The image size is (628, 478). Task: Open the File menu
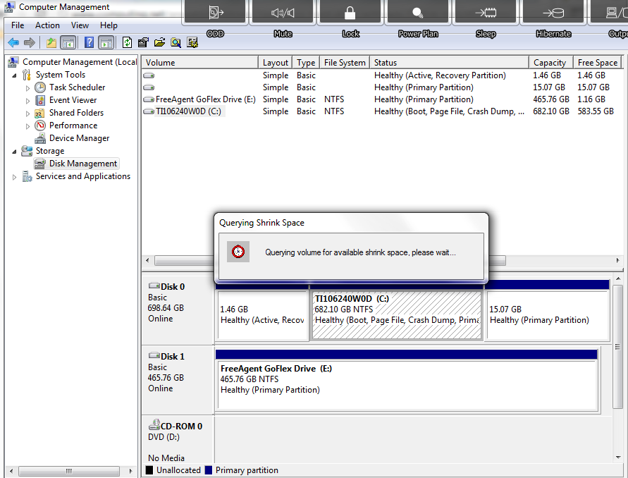click(18, 25)
